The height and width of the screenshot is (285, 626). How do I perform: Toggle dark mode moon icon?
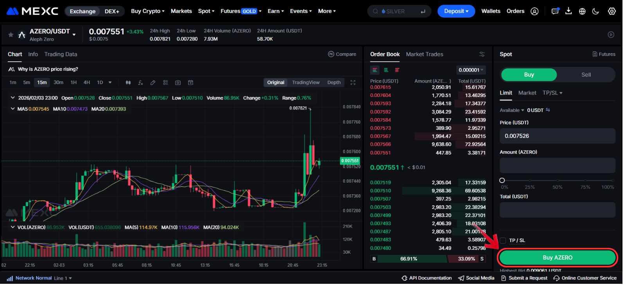pyautogui.click(x=595, y=11)
